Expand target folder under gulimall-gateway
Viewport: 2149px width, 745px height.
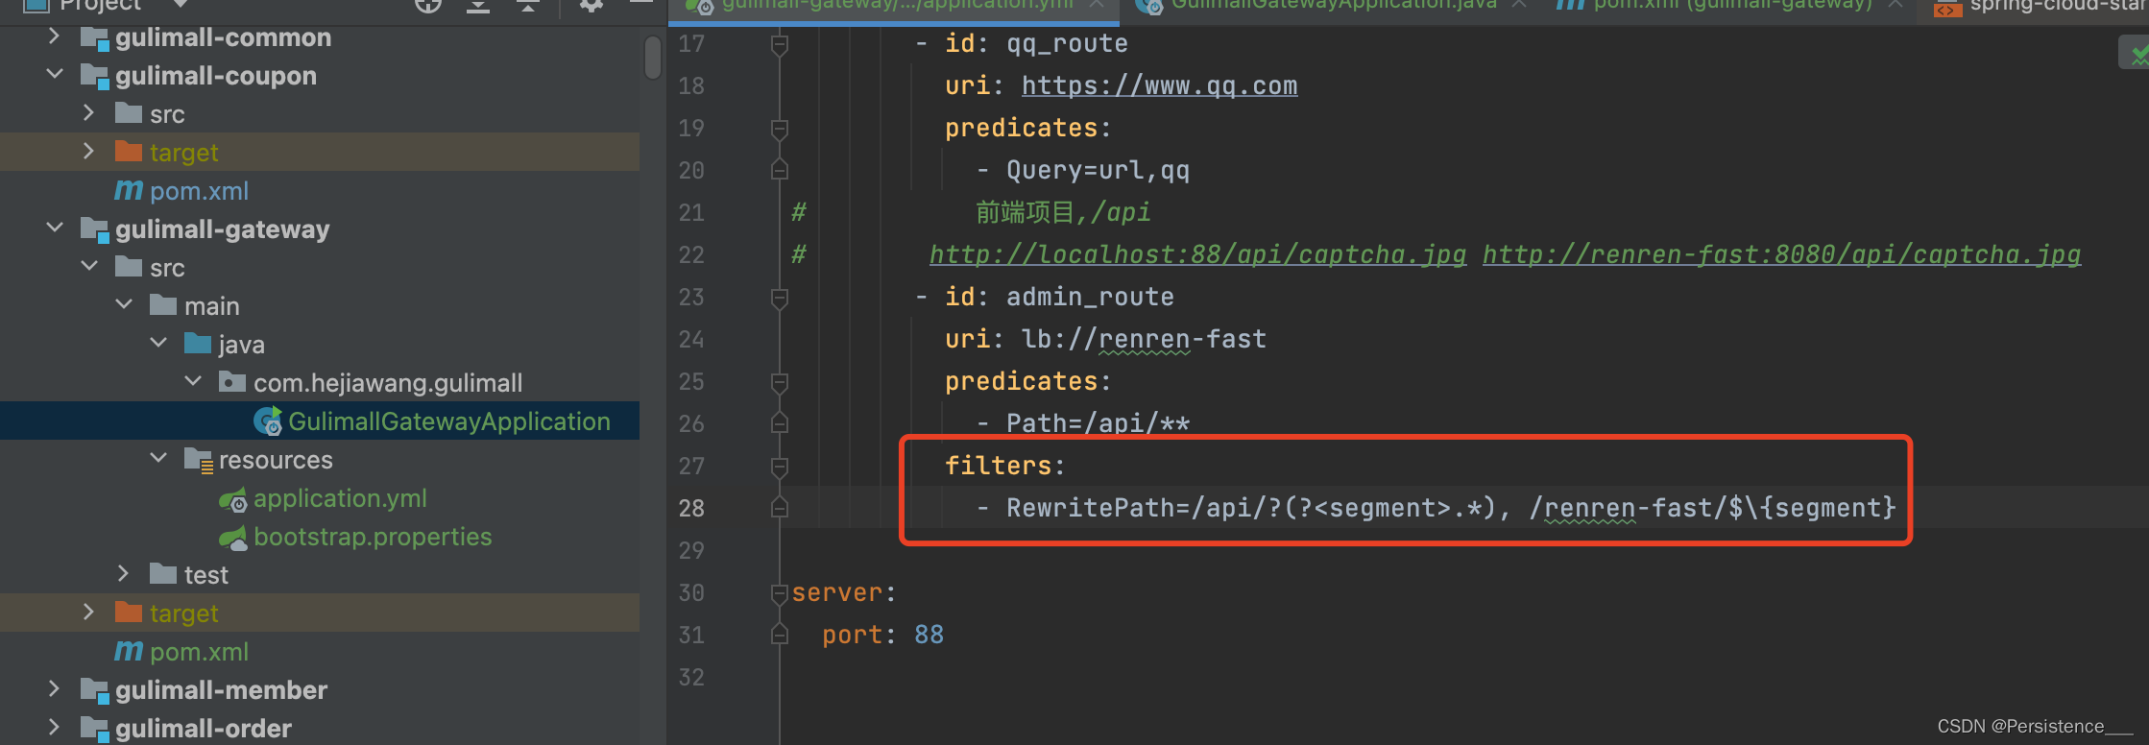(89, 612)
